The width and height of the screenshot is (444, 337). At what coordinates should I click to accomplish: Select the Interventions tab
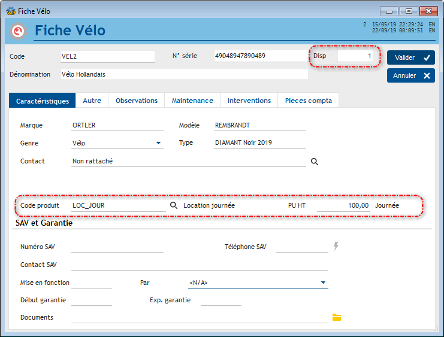(x=249, y=101)
